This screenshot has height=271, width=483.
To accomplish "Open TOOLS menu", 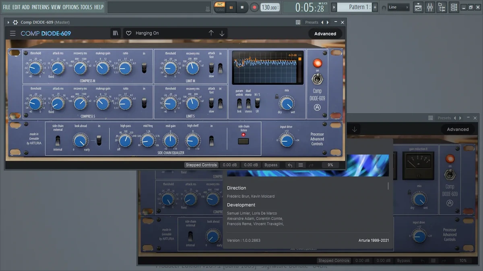I will (x=86, y=7).
